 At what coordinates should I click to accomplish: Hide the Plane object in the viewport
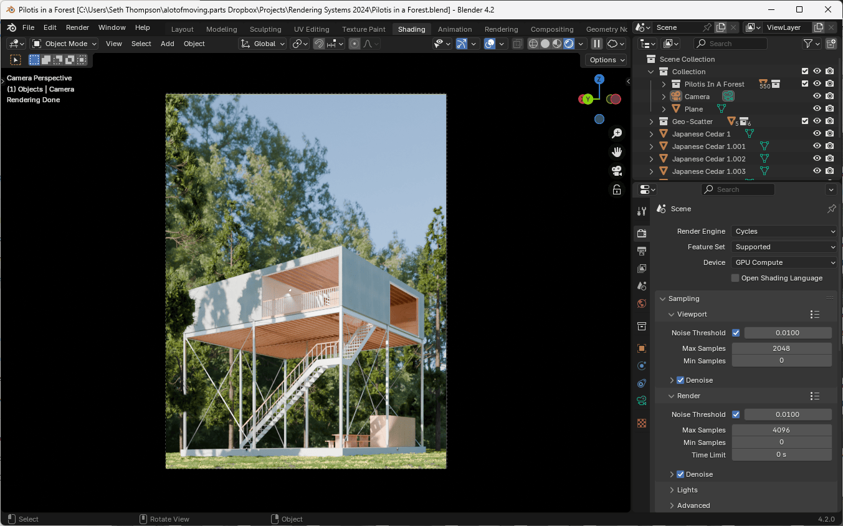[x=816, y=108]
